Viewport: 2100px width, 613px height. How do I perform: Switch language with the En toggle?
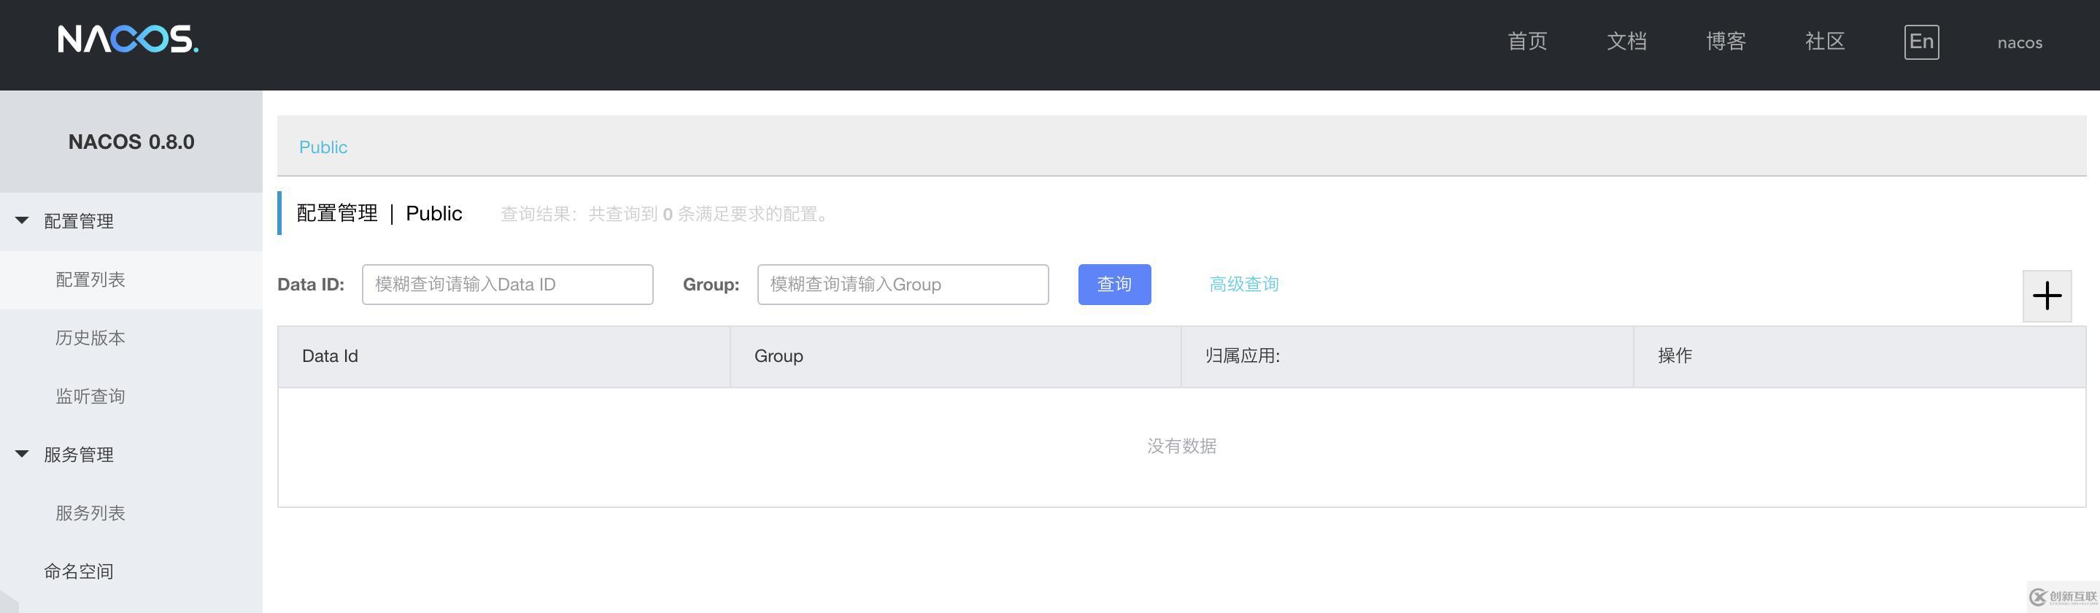pos(1921,42)
